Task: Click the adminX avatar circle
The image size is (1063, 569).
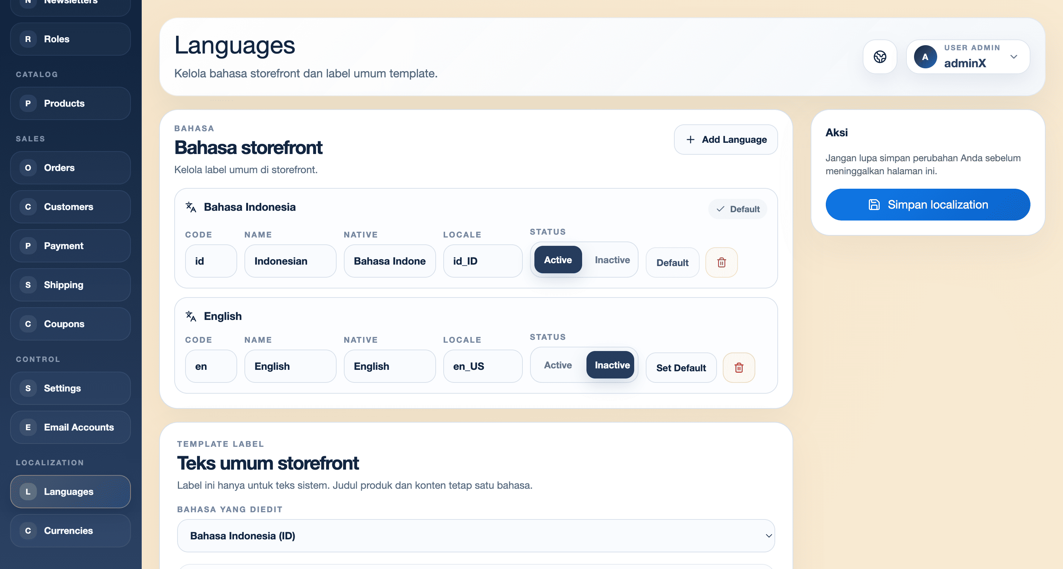Action: [925, 56]
